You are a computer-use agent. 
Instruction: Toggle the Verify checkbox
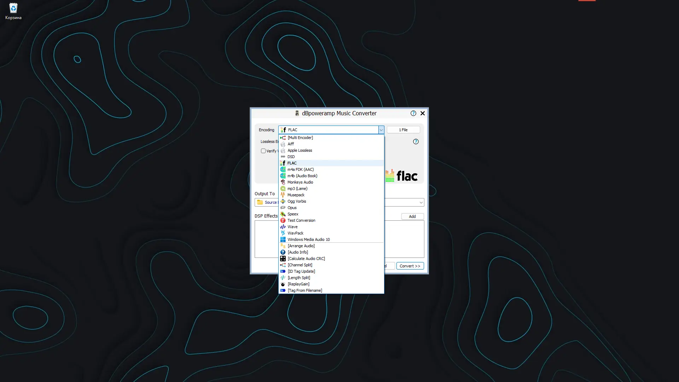click(263, 151)
